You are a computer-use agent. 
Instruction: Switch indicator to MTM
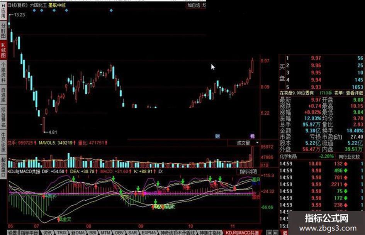click(105, 232)
